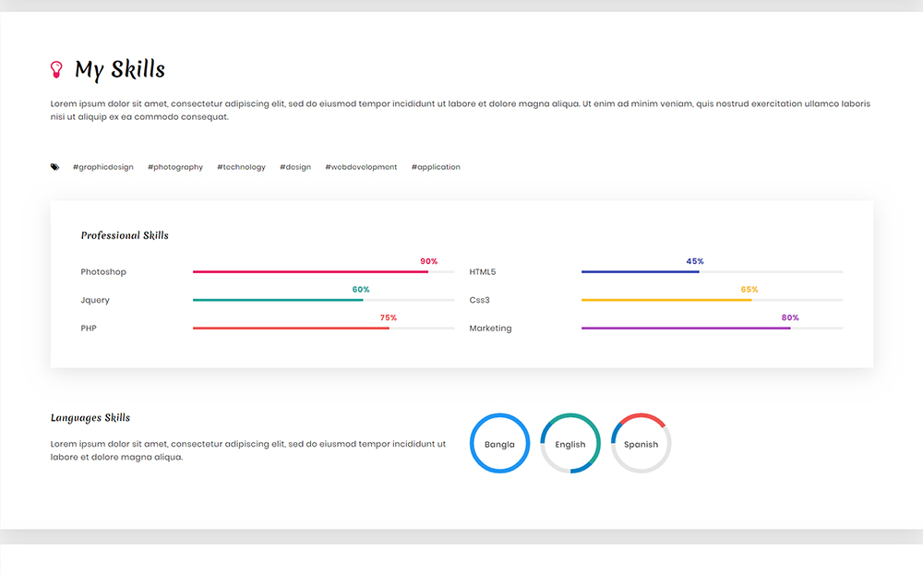923x574 pixels.
Task: Follow the #design tag link
Action: click(x=295, y=167)
